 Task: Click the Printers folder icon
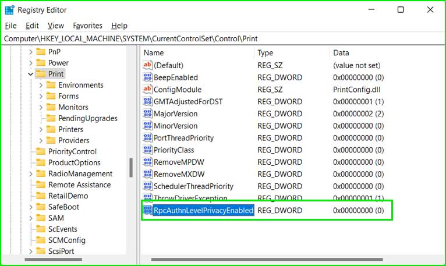[51, 129]
